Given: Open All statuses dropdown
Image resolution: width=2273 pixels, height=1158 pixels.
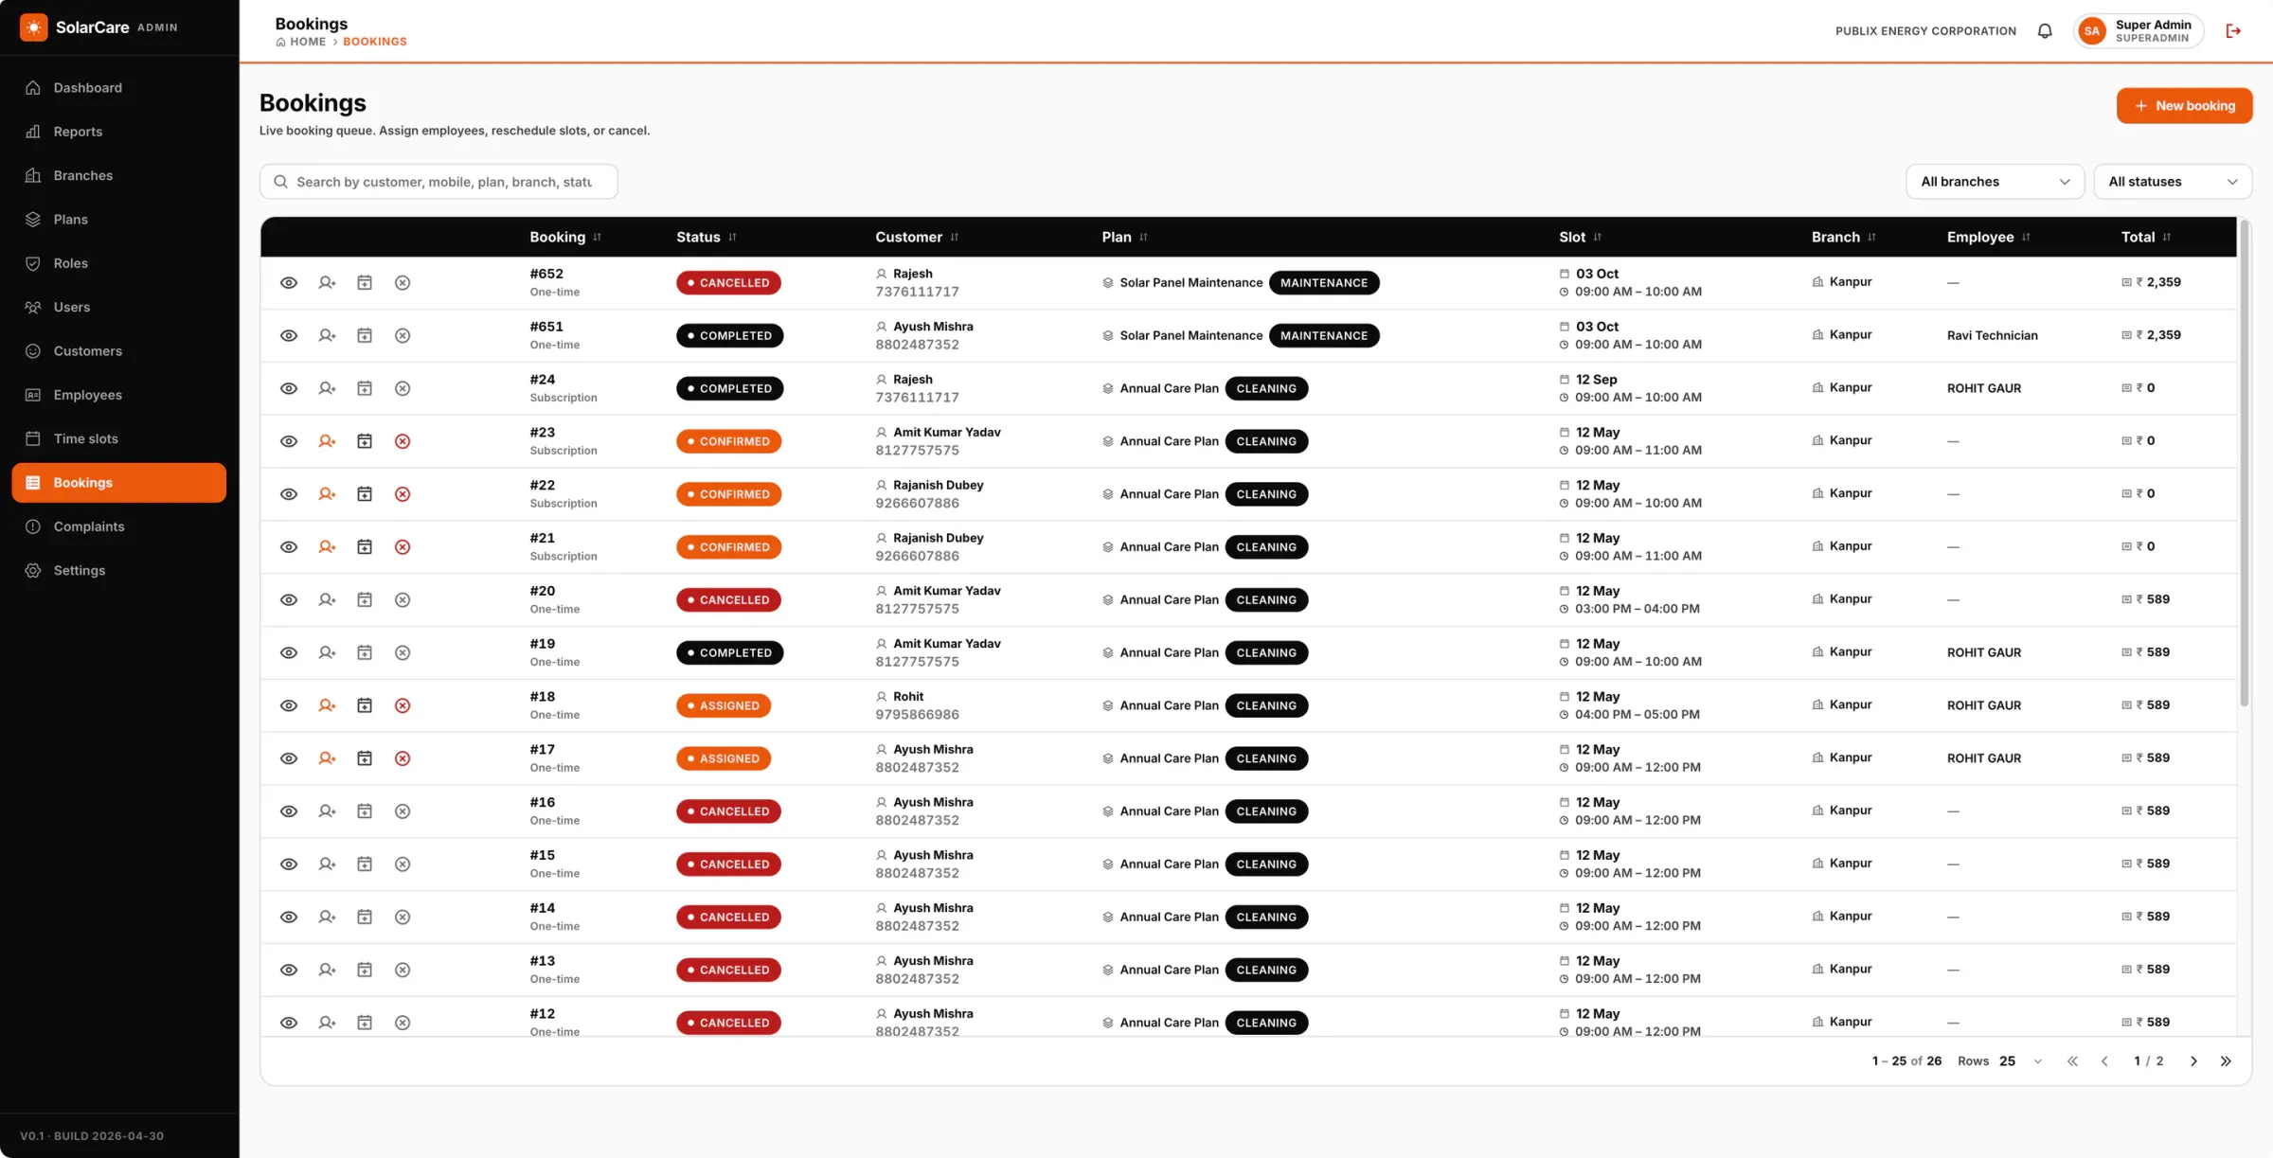Looking at the screenshot, I should (x=2173, y=182).
